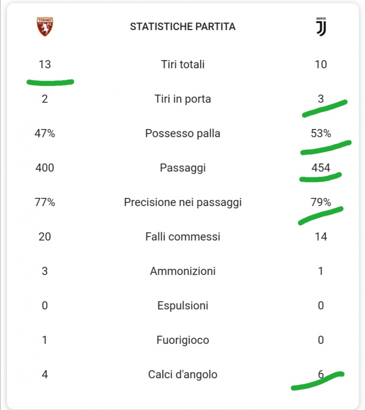This screenshot has height=410, width=365.
Task: Click the Falli commessi label
Action: (x=182, y=237)
